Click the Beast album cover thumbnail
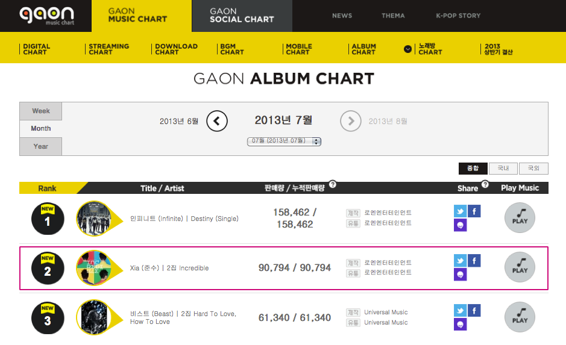 [x=92, y=317]
